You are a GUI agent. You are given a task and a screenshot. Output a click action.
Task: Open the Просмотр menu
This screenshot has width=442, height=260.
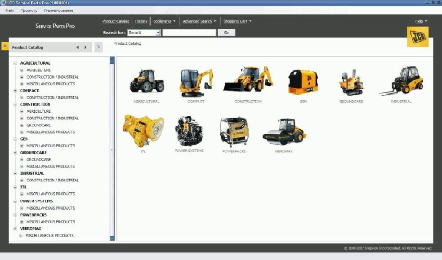click(x=29, y=11)
